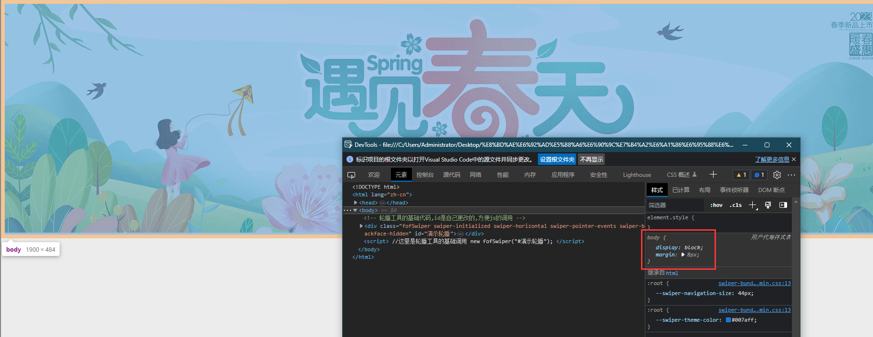Select the 元素 tab
873x337 pixels.
click(401, 175)
